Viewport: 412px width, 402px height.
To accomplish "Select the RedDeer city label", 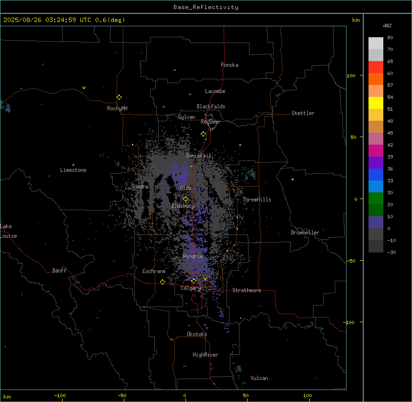I will coord(210,122).
